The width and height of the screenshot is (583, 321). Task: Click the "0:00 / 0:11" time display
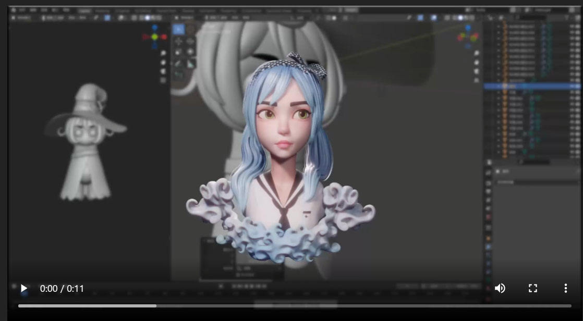pyautogui.click(x=62, y=289)
